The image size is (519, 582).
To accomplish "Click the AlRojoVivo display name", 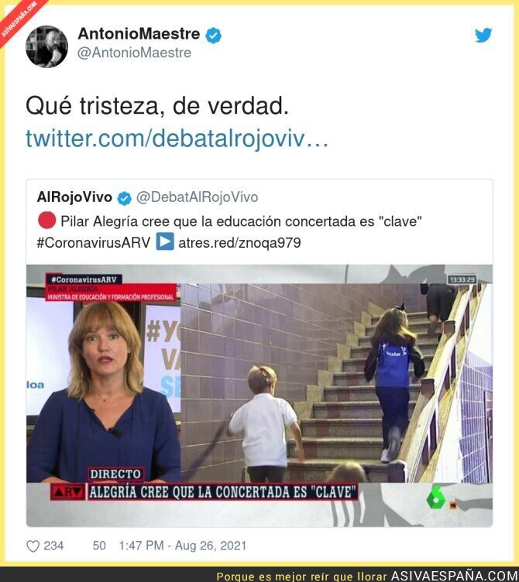I will coord(74,197).
